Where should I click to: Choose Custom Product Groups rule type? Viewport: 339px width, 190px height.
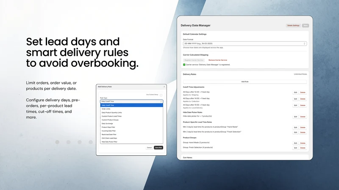click(x=131, y=120)
